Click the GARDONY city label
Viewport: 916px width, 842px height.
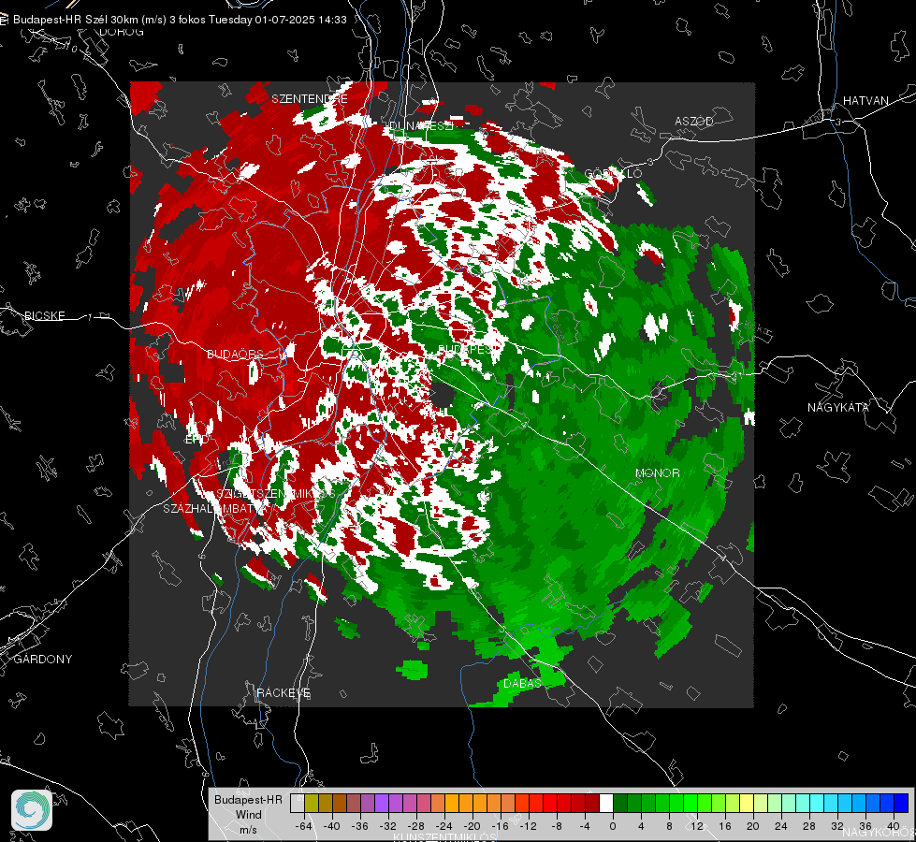[43, 660]
